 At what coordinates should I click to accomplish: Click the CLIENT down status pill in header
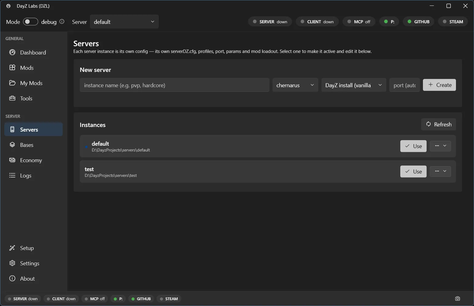(317, 22)
